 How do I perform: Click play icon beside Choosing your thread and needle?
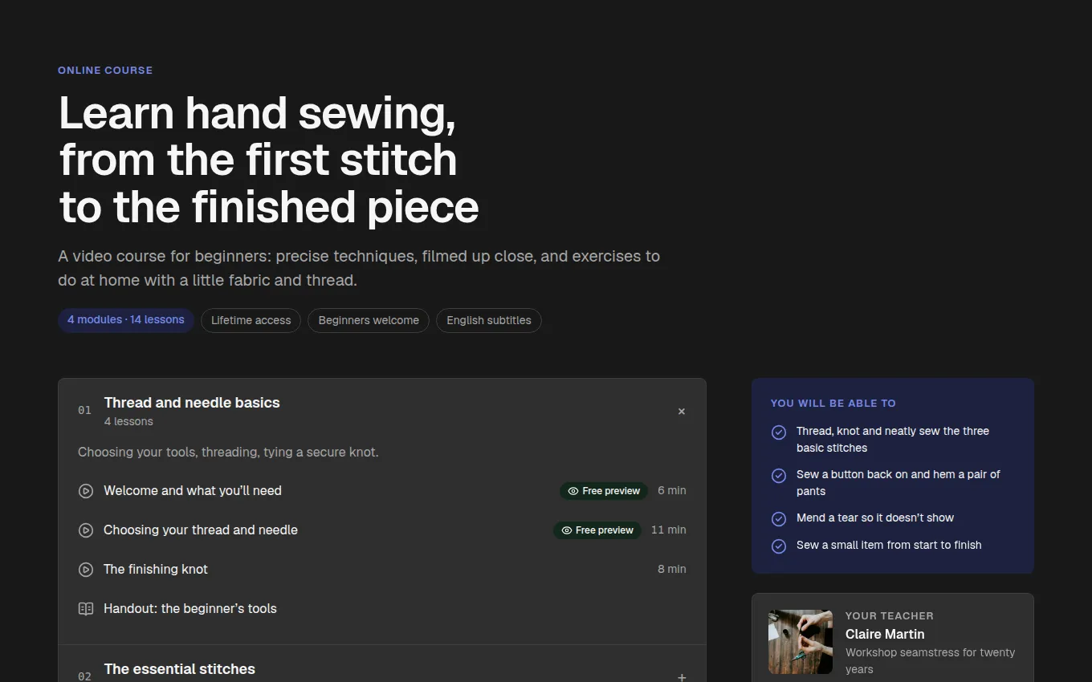click(86, 530)
